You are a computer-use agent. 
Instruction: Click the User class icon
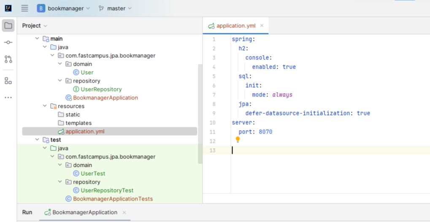76,72
